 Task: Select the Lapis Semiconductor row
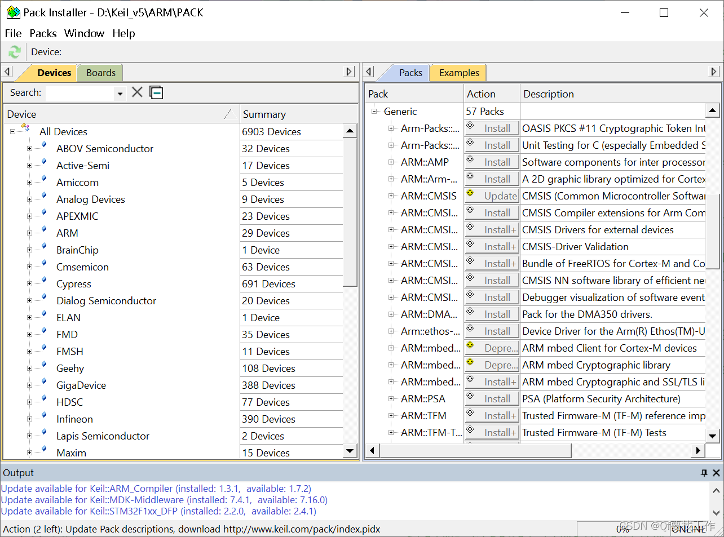pyautogui.click(x=177, y=436)
